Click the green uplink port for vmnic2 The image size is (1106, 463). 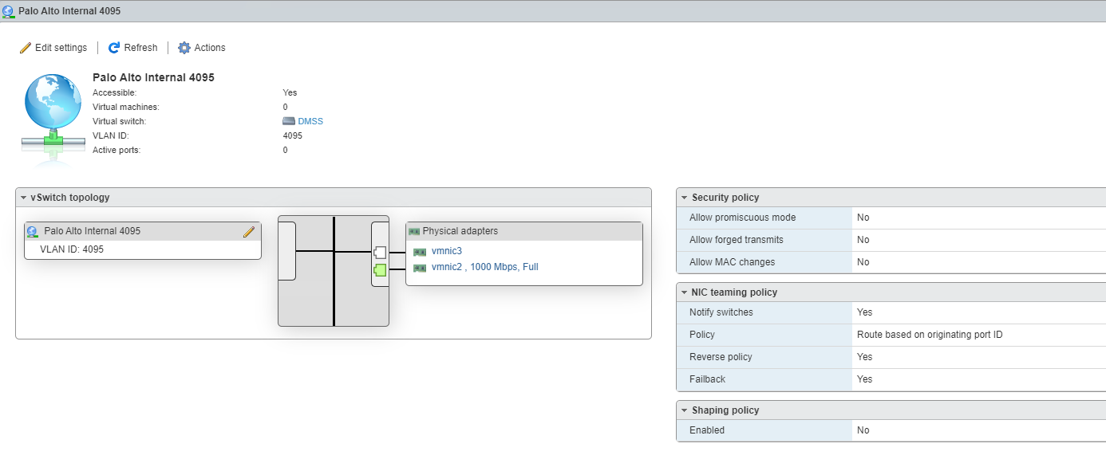(x=380, y=270)
